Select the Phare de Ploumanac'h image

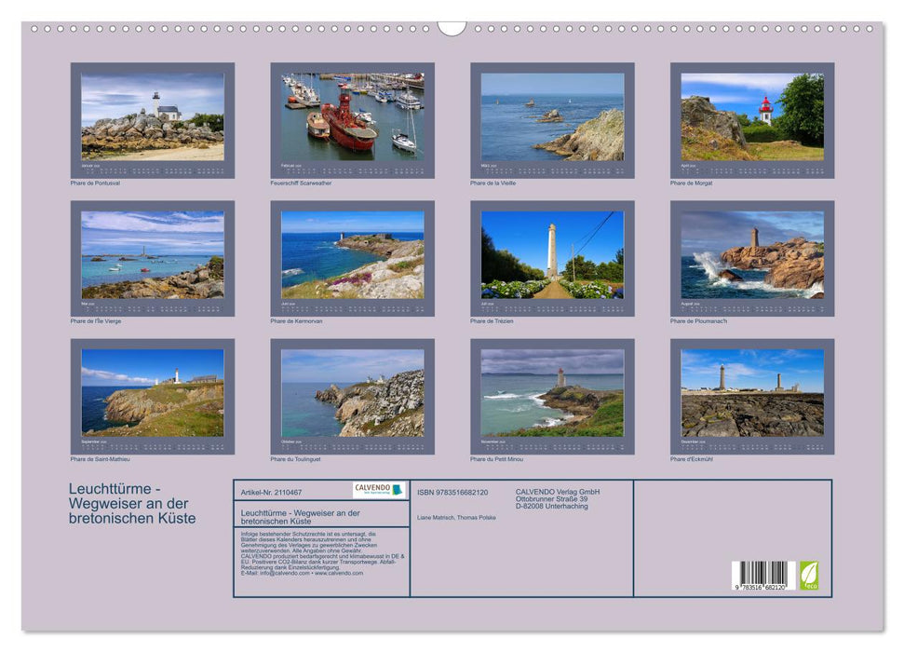point(752,254)
